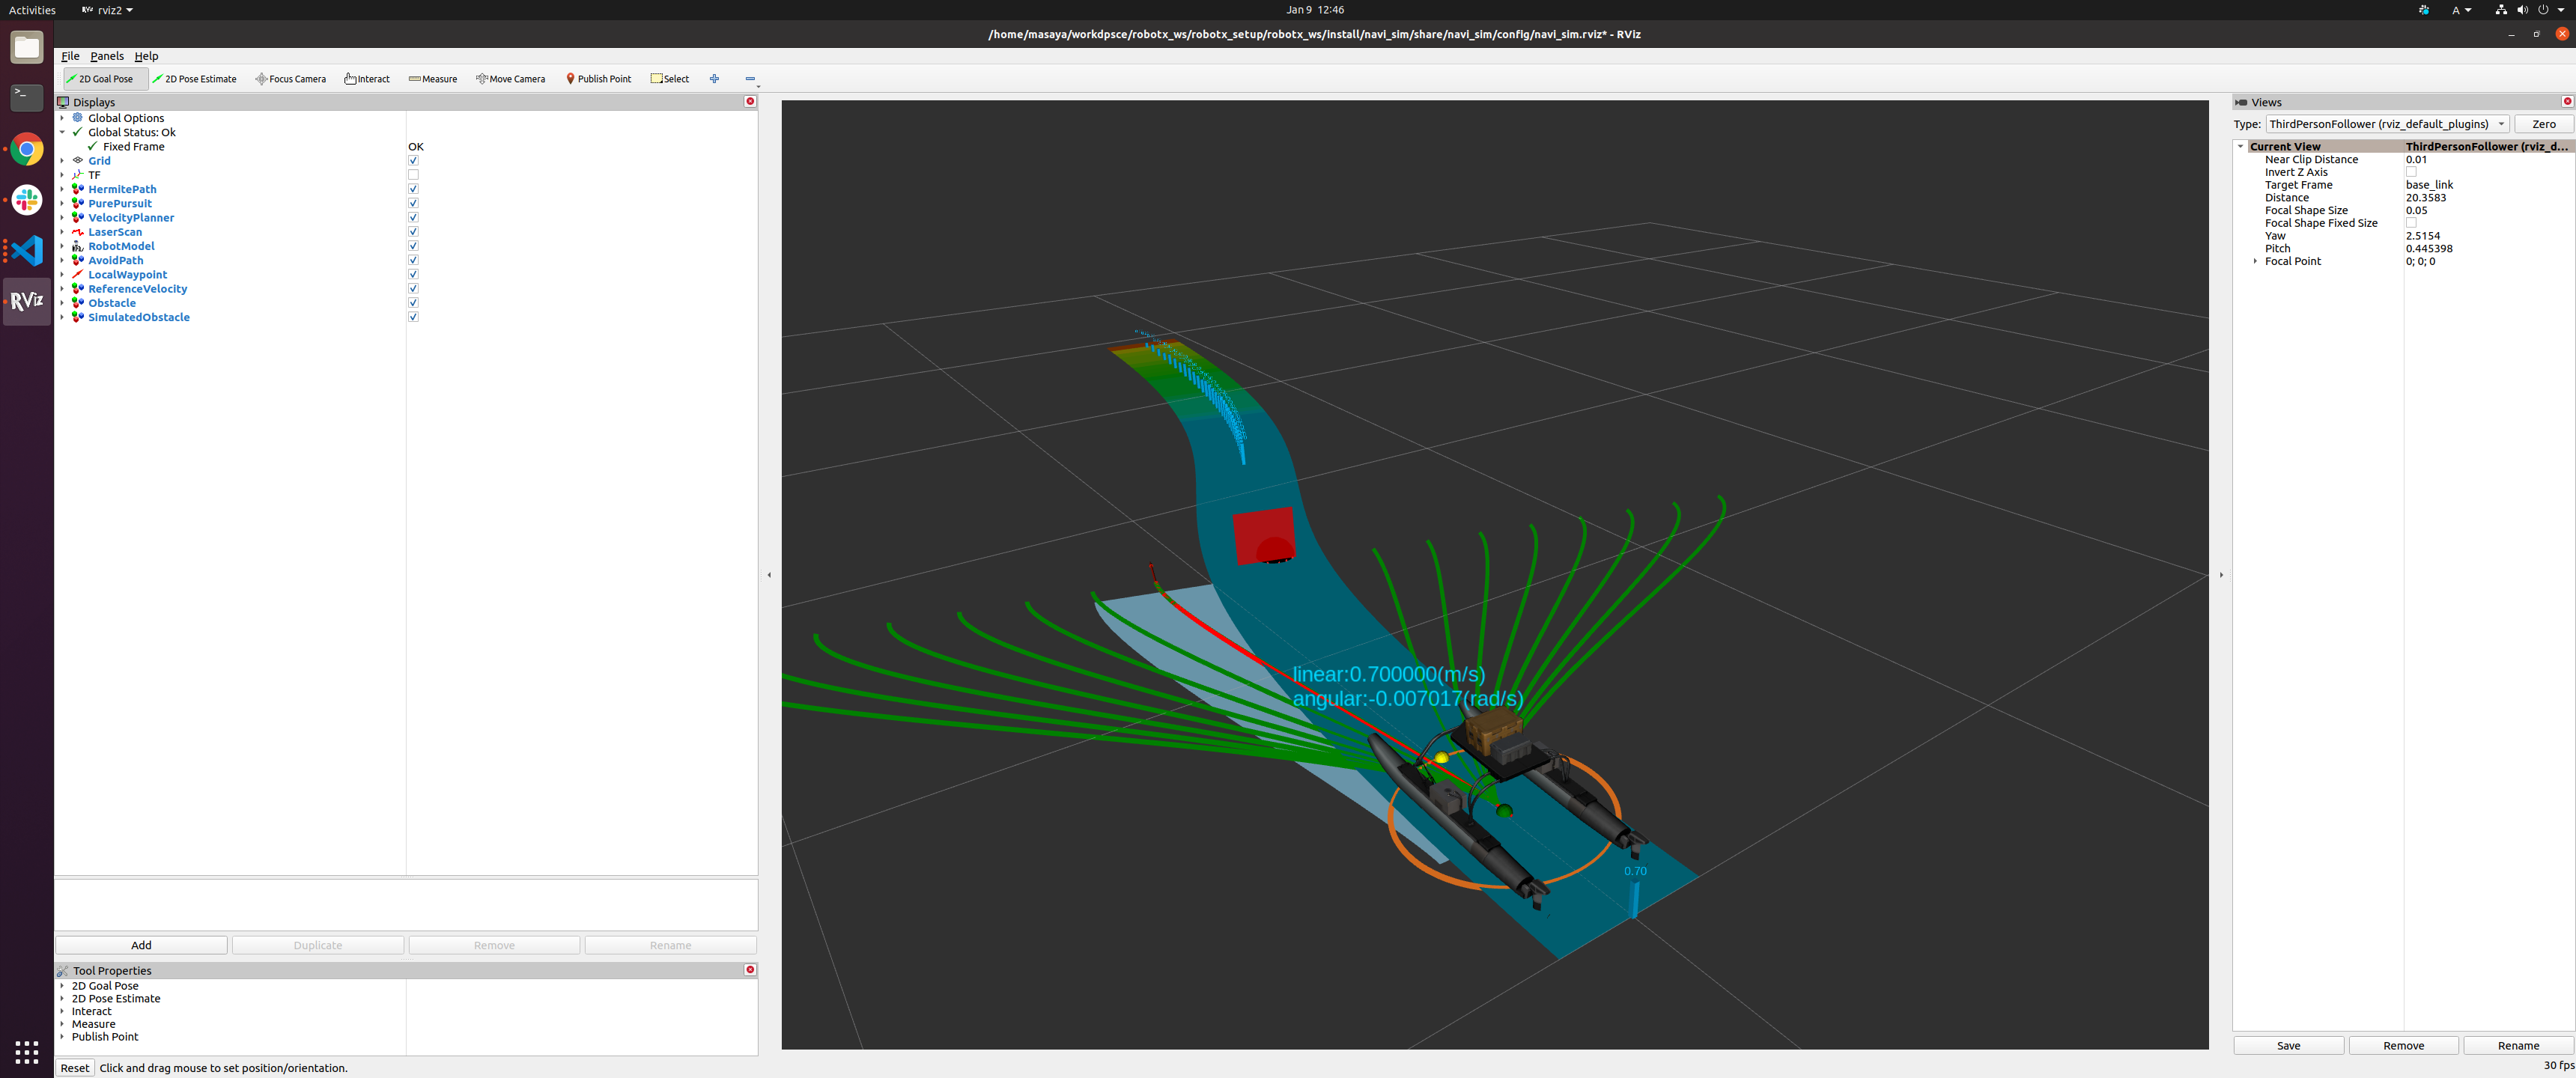Expand the ReferenceVelocity display
Viewport: 2576px width, 1078px height.
tap(62, 289)
